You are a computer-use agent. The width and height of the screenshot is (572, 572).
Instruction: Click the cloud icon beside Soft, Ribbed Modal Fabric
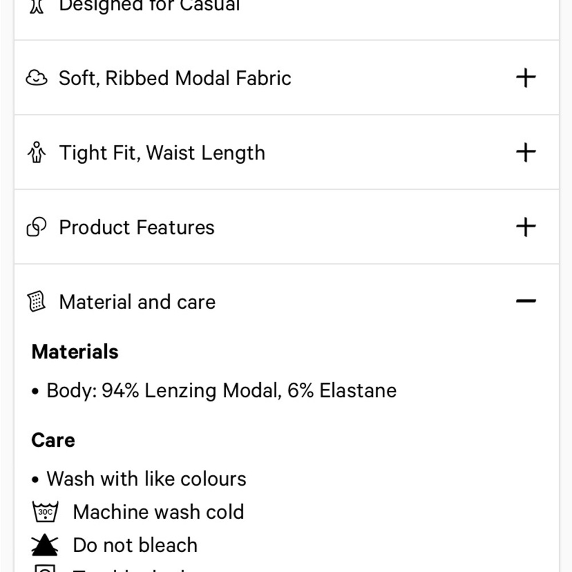tap(36, 78)
